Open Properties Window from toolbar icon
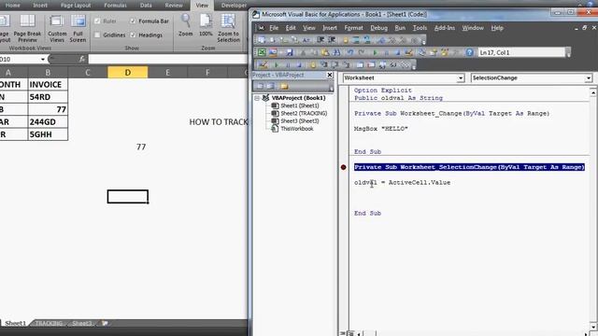This screenshot has height=336, width=598. pos(433,52)
